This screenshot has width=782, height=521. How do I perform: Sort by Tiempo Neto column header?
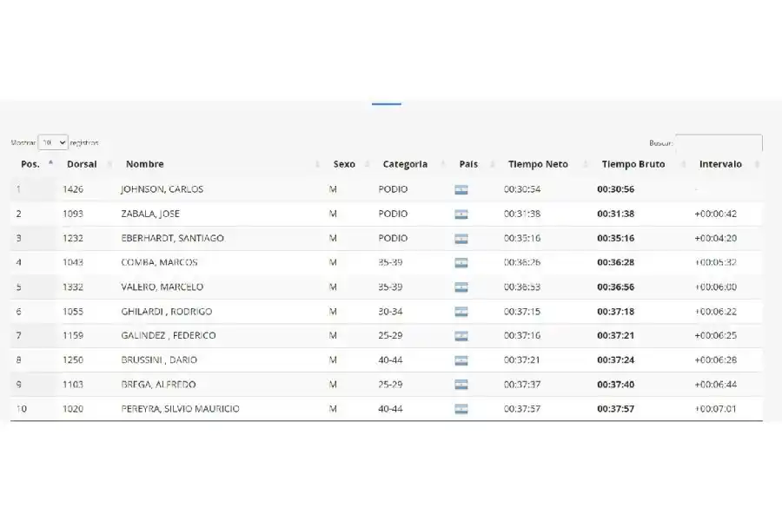(538, 164)
